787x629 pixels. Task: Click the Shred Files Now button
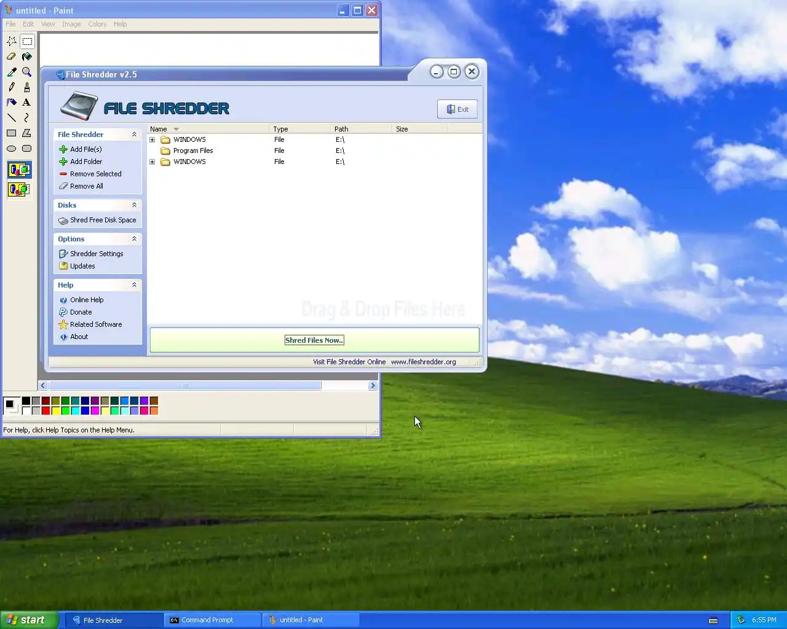pos(314,340)
